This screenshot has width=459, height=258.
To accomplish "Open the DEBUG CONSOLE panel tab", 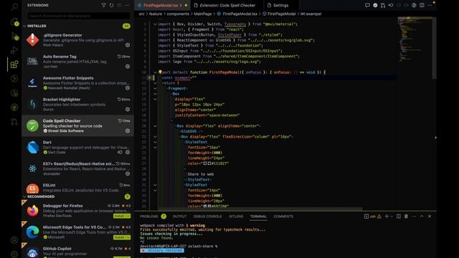I will [x=207, y=216].
